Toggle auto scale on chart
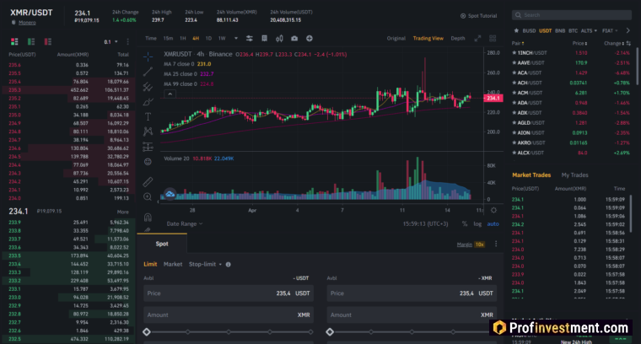 (x=493, y=224)
